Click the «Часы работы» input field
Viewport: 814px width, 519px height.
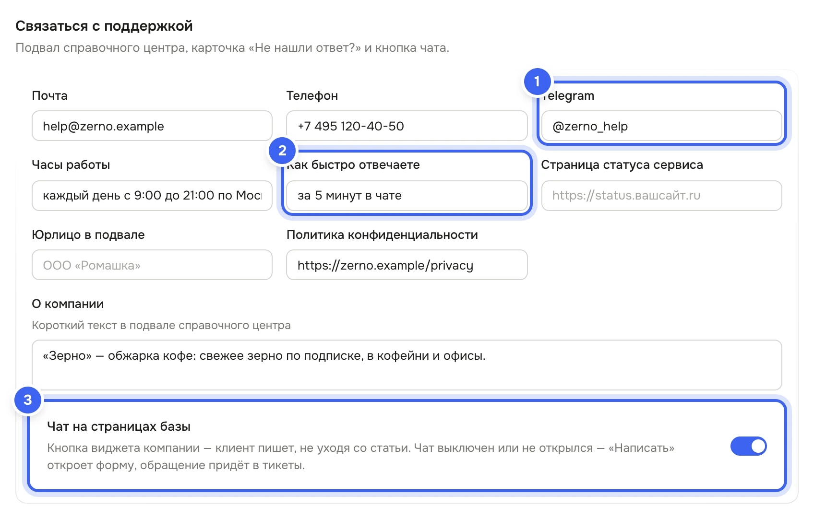coord(152,196)
